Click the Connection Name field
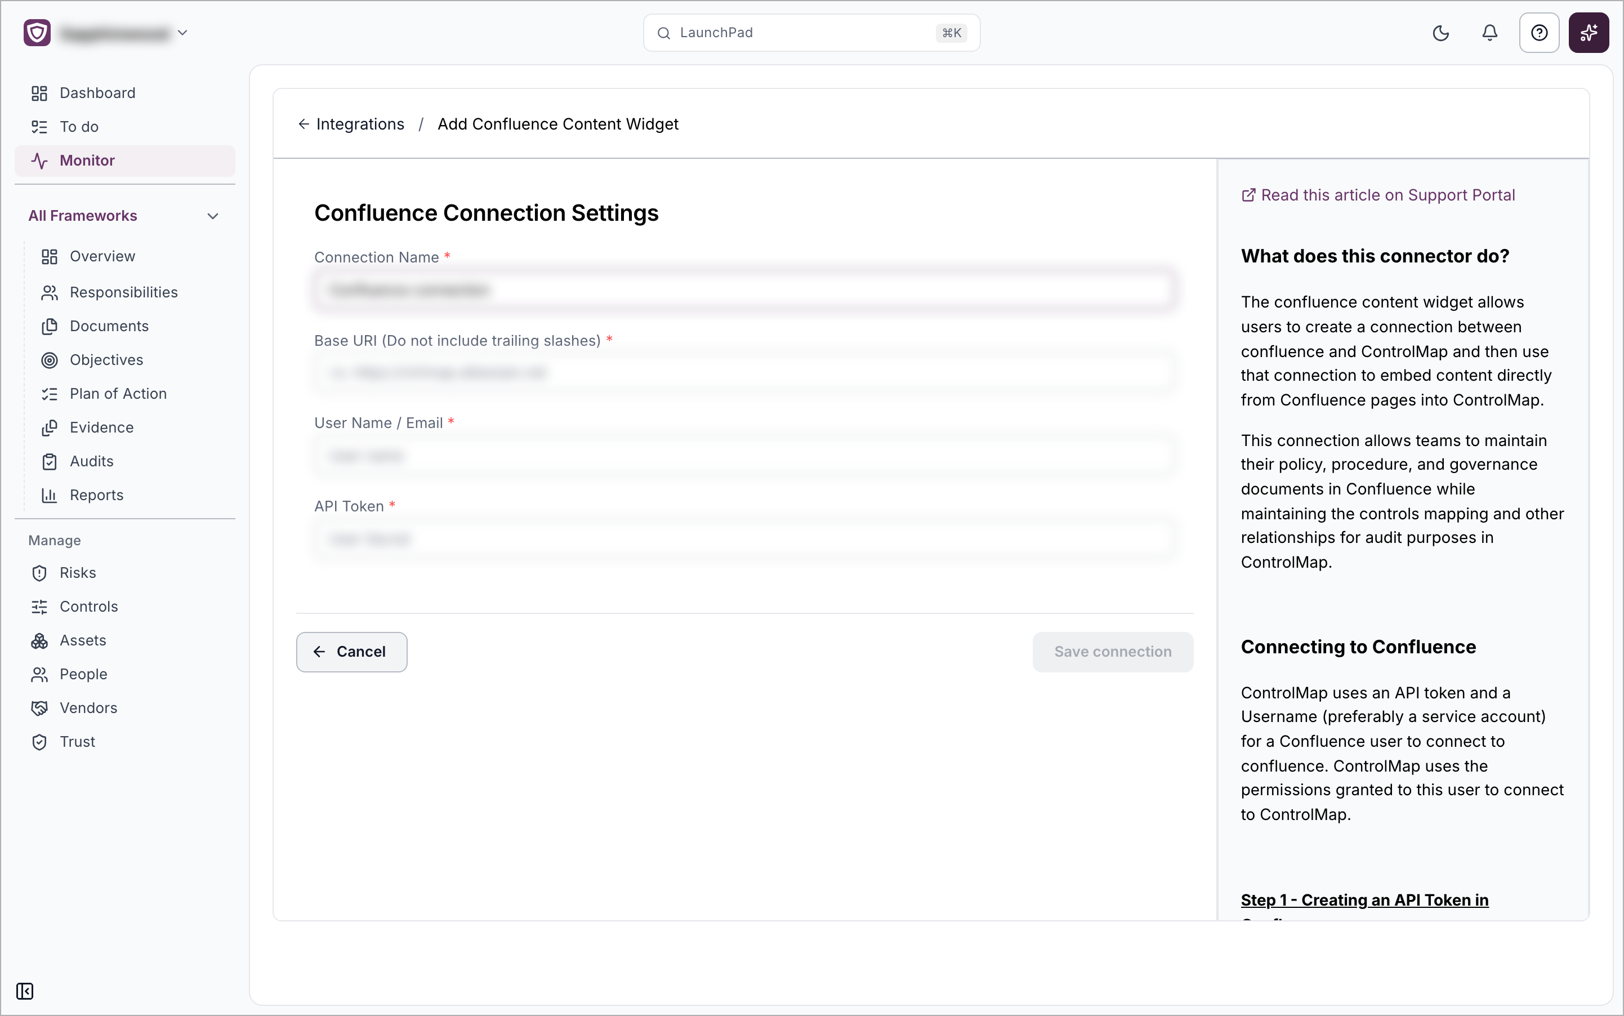The image size is (1624, 1016). pyautogui.click(x=744, y=289)
